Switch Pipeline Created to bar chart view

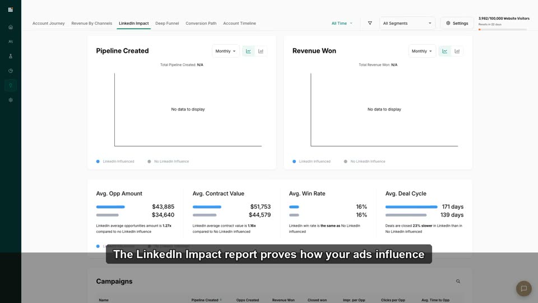pyautogui.click(x=261, y=51)
